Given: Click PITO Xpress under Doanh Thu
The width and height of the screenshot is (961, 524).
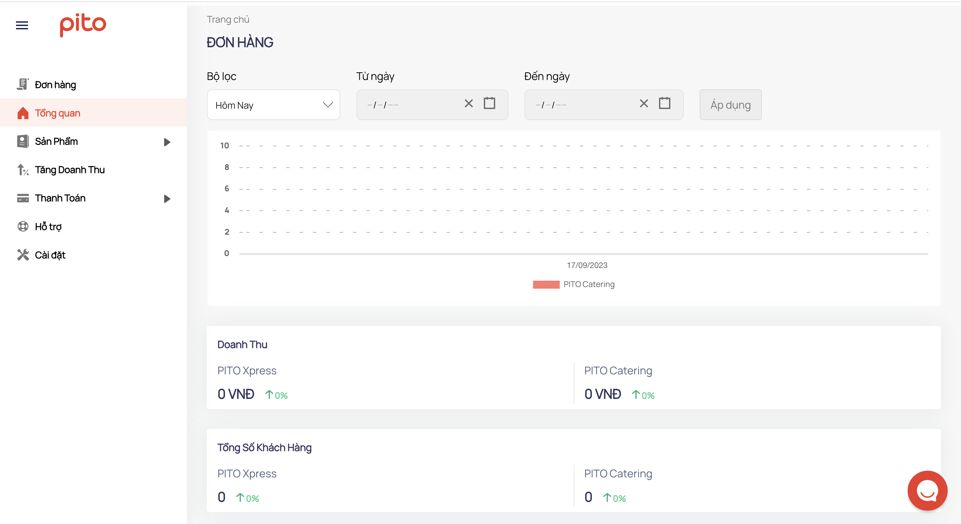Looking at the screenshot, I should (x=247, y=370).
